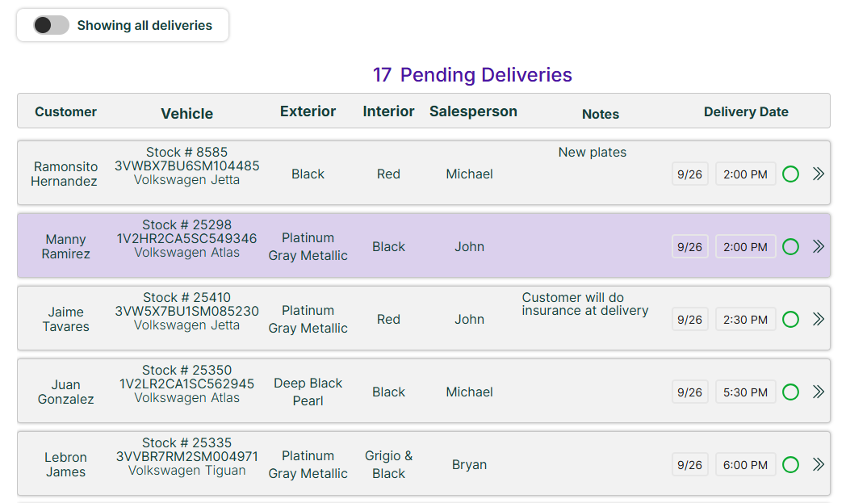Sort by the Customer column header

[x=65, y=111]
